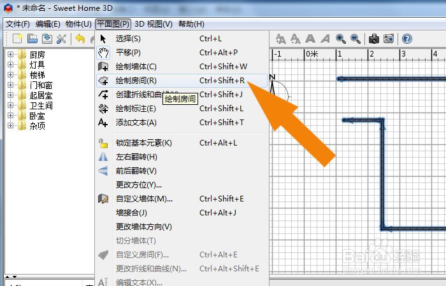Image resolution: width=446 pixels, height=286 pixels.
Task: Open the 文件(F) menu
Action: [18, 24]
